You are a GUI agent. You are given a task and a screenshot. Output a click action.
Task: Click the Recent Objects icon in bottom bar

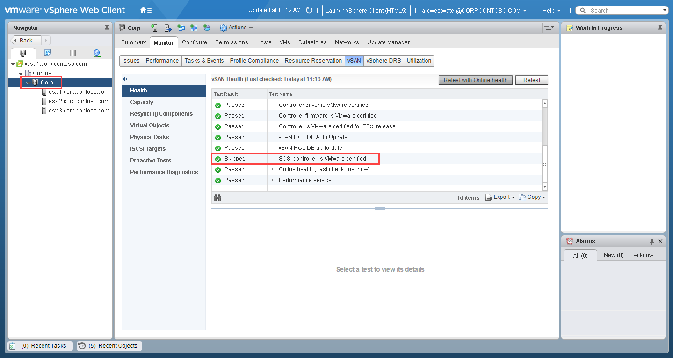(x=82, y=346)
